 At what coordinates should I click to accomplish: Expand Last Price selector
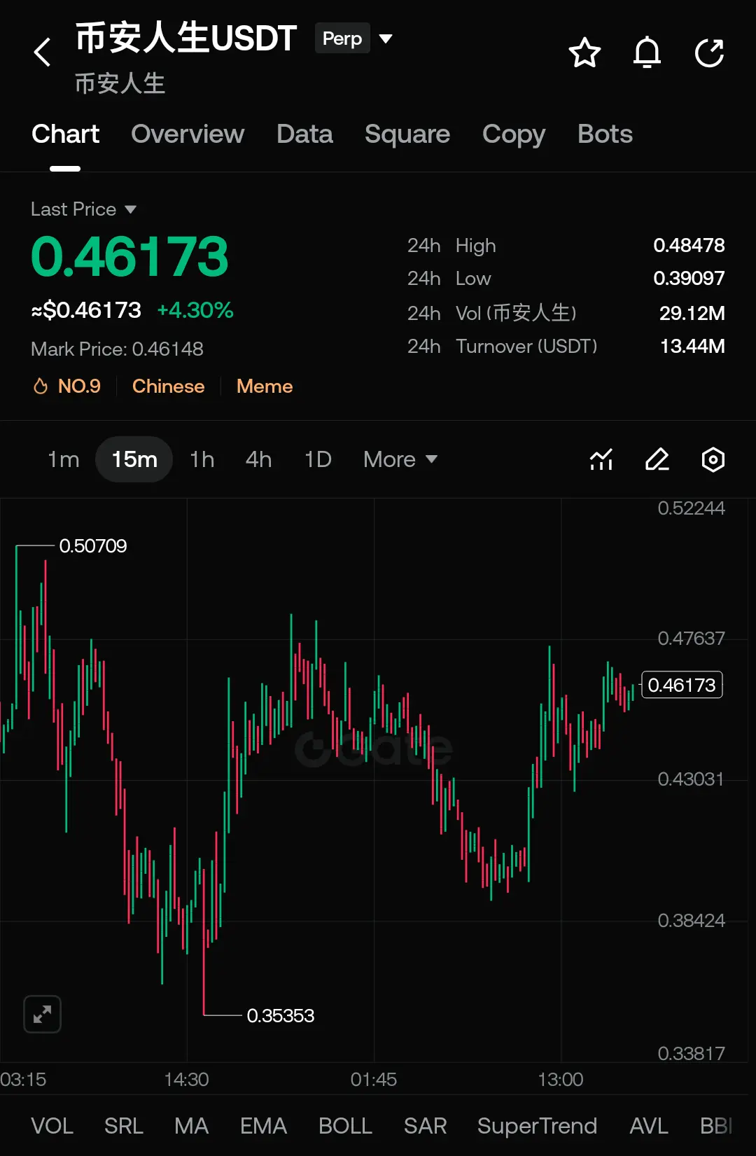click(x=83, y=209)
